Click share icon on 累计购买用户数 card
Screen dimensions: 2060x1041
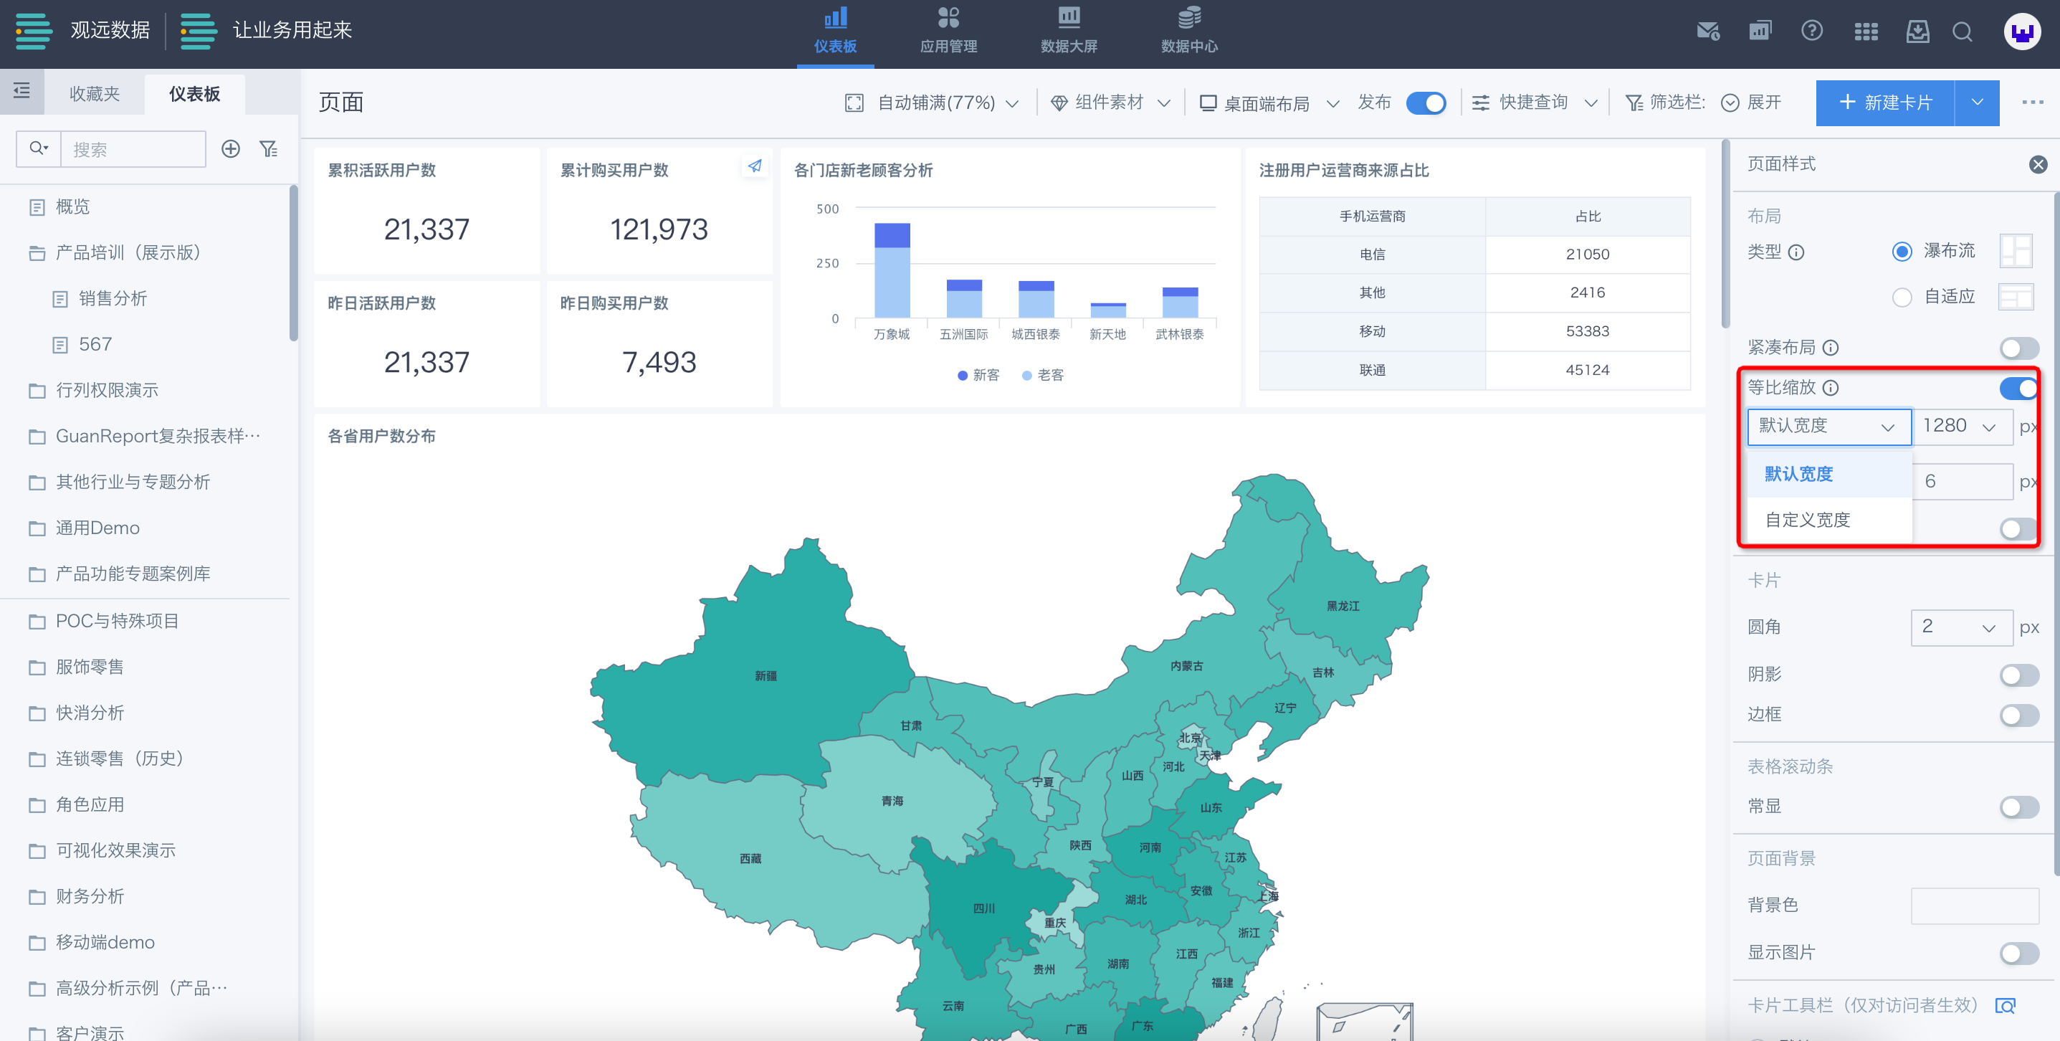pyautogui.click(x=754, y=166)
